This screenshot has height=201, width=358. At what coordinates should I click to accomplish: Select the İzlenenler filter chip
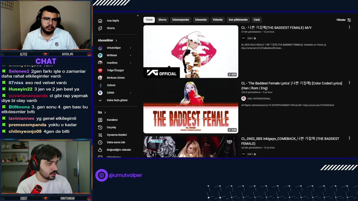[201, 20]
